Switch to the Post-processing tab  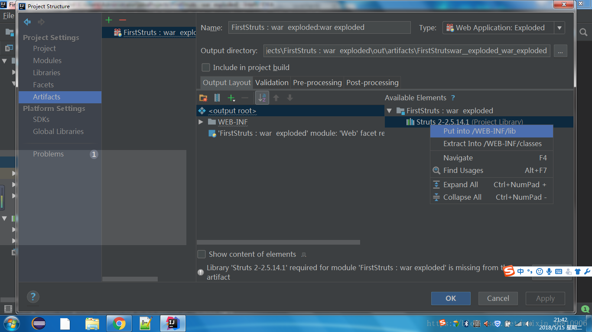tap(372, 83)
